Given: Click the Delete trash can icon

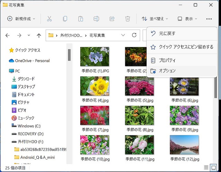Looking at the screenshot, I should 128,19.
